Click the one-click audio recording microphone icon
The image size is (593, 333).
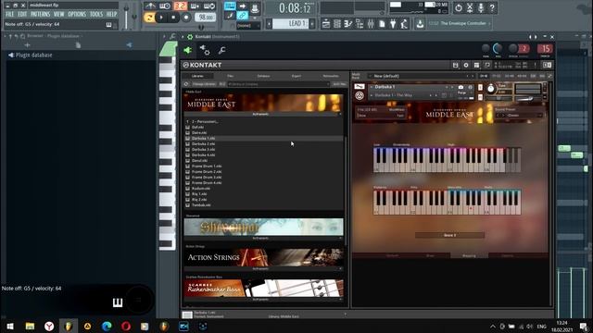point(481,7)
